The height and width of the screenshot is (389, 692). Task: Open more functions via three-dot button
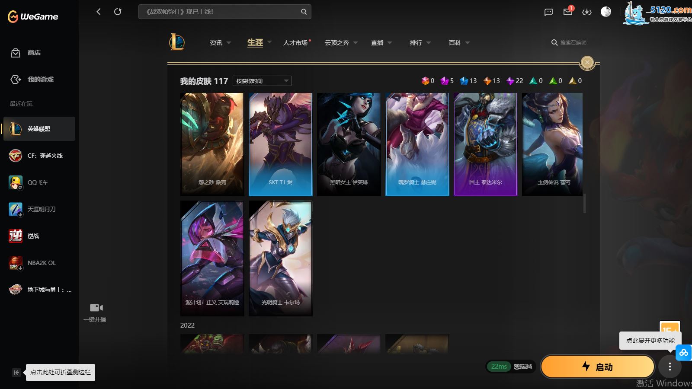pos(670,367)
